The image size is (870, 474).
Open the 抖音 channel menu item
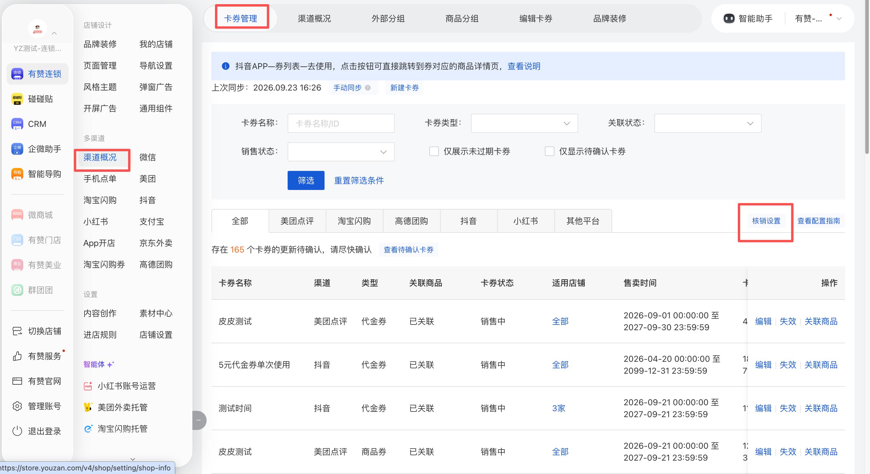point(148,200)
